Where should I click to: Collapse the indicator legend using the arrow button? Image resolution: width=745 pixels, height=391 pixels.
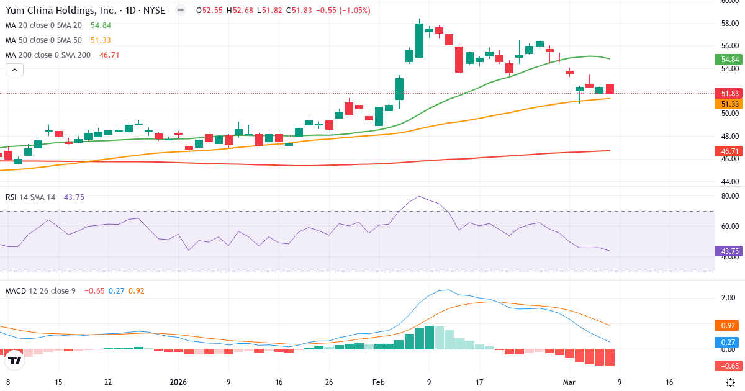coord(14,70)
